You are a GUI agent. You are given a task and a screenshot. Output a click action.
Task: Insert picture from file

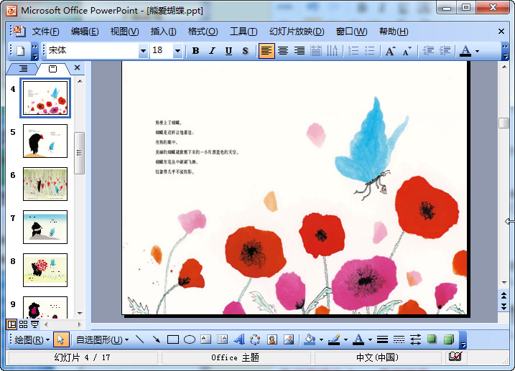(289, 339)
